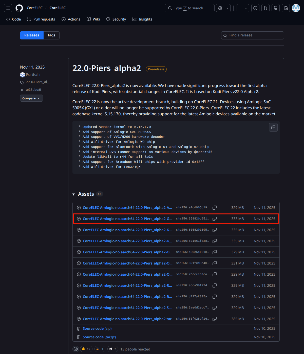Open the 22.0-Piers_al... tag link
Viewport: 304px width, 354px height.
[38, 82]
